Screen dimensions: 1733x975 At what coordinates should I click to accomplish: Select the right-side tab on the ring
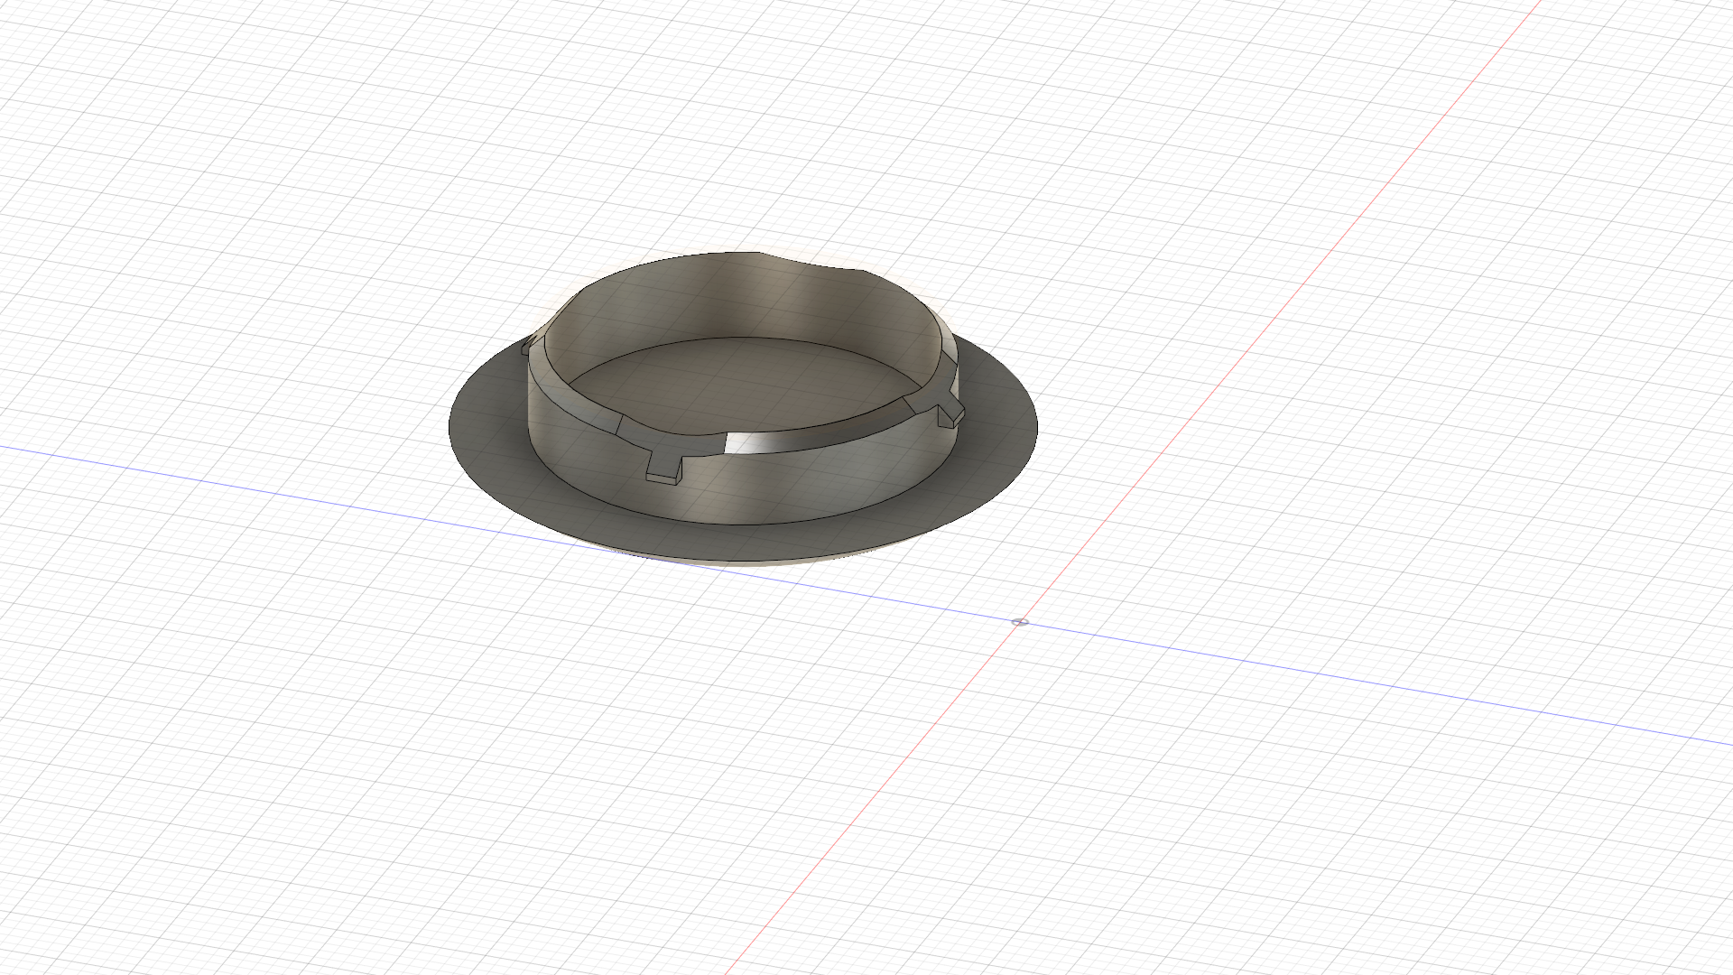949,413
